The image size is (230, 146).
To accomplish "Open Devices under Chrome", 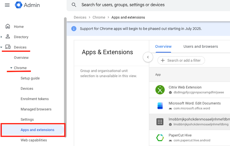I will tap(27, 88).
